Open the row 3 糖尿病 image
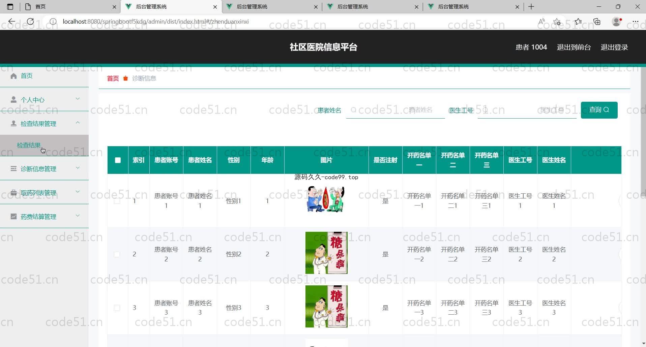The width and height of the screenshot is (646, 347). (x=326, y=307)
